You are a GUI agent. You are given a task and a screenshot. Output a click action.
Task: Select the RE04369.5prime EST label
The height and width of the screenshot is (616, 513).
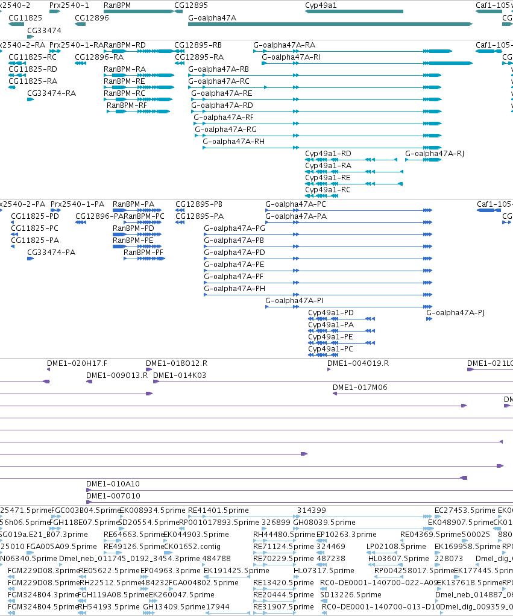pos(430,534)
